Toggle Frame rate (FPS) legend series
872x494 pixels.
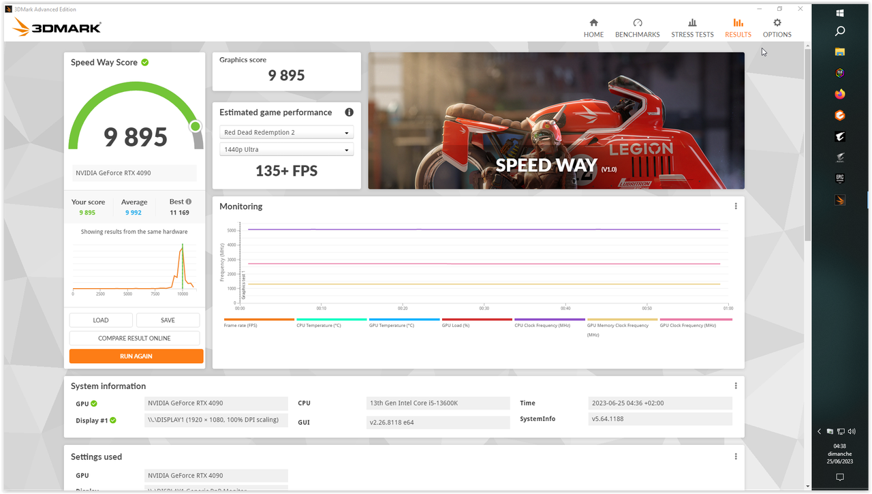259,323
